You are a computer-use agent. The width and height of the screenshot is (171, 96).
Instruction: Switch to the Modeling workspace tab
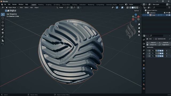(41, 5)
